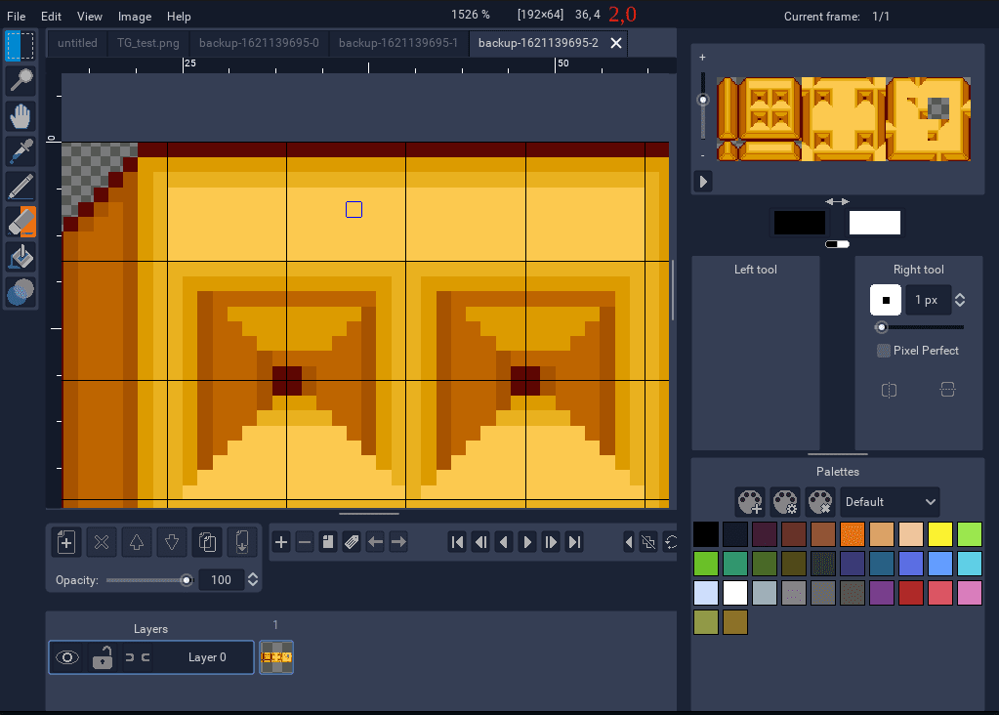Edit the current palette

pyautogui.click(x=785, y=501)
